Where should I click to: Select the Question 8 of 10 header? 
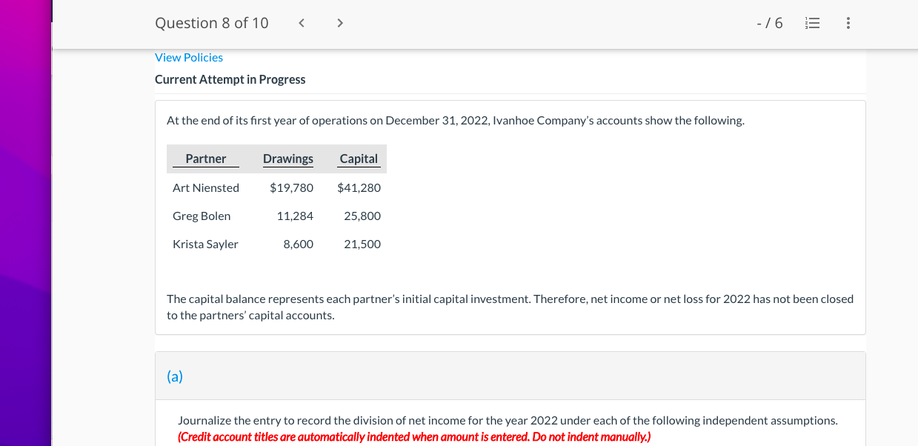(x=211, y=23)
